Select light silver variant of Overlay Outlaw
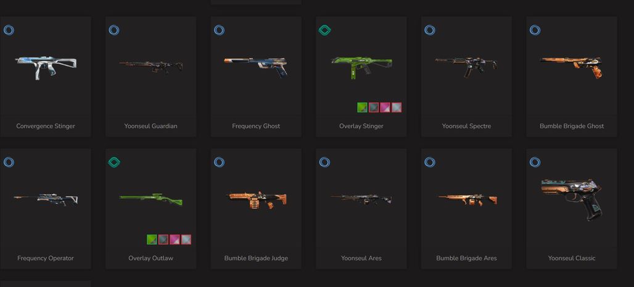The width and height of the screenshot is (634, 287). pos(186,239)
